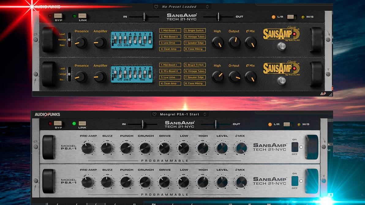Select 8. Close Miking in top Classic unit
The image size is (365, 205).
[195, 49]
